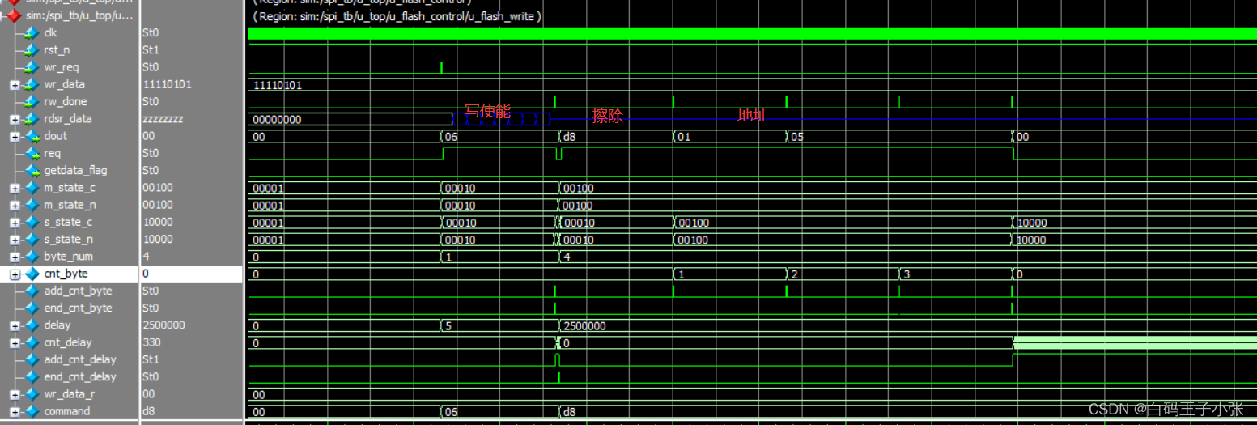Expand the s_state_n bus
Image resolution: width=1257 pixels, height=425 pixels.
(x=15, y=240)
